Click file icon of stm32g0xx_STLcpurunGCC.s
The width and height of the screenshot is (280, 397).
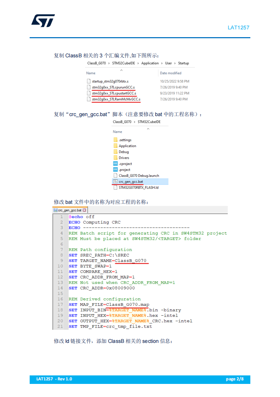tap(89, 87)
